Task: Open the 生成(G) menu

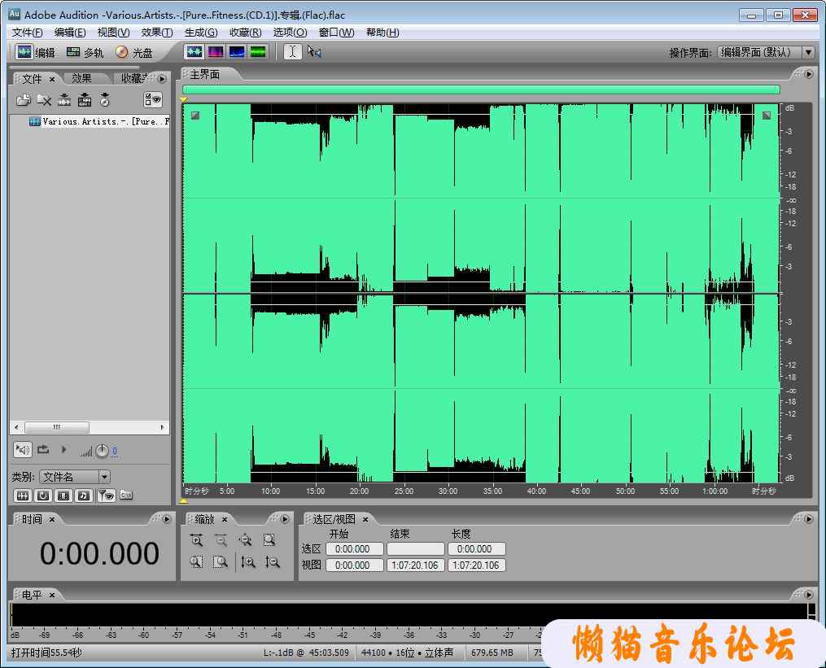Action: (x=201, y=33)
